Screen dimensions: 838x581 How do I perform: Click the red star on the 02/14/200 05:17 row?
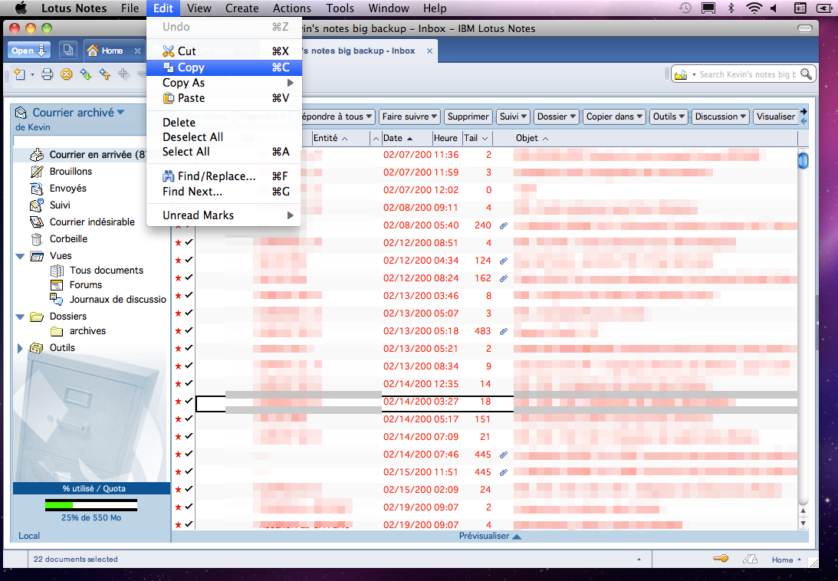tap(179, 419)
